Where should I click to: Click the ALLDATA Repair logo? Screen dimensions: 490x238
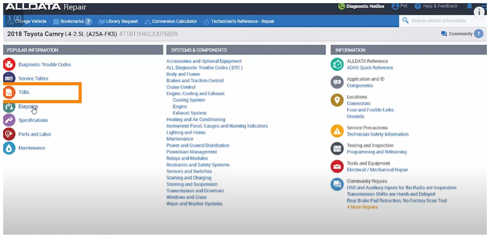pos(46,7)
